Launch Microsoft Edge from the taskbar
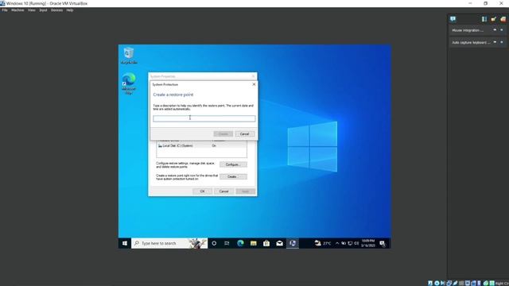 240,243
